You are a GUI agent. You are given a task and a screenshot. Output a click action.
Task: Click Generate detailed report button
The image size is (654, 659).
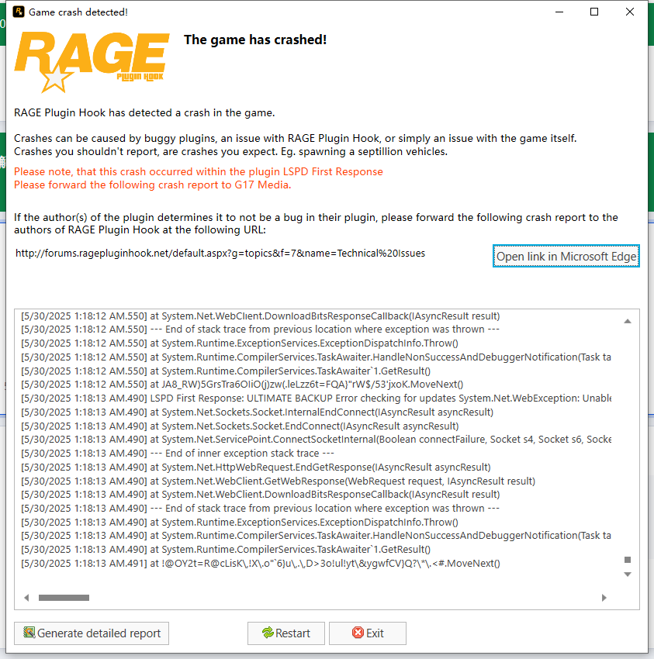(92, 633)
